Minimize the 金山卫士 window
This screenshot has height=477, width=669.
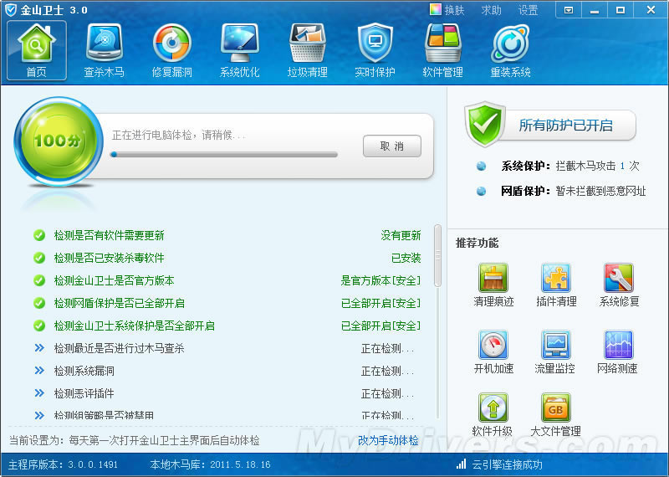pos(595,10)
